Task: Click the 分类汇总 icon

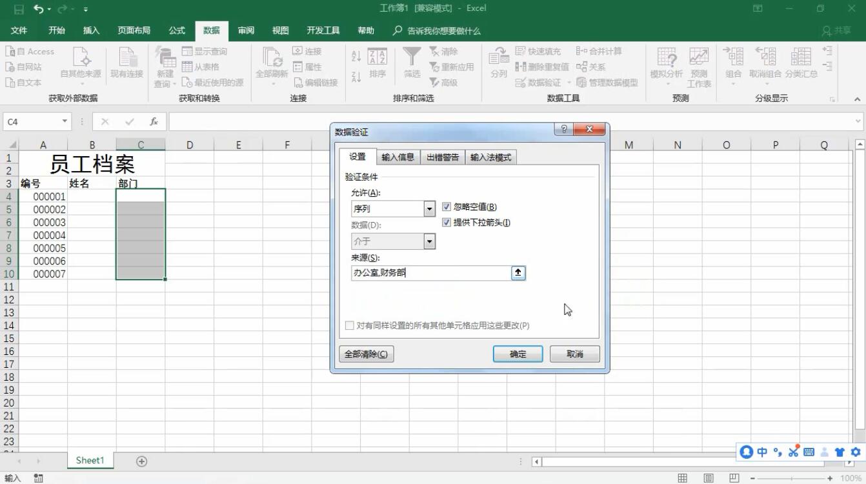Action: [x=801, y=57]
